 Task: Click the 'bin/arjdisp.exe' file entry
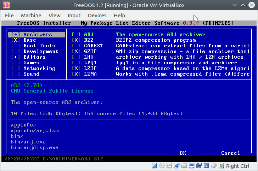pyautogui.click(x=35, y=148)
